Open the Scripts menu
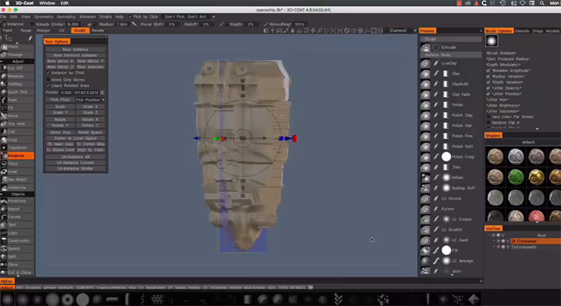Viewport: 561px width, 306px height. (105, 16)
